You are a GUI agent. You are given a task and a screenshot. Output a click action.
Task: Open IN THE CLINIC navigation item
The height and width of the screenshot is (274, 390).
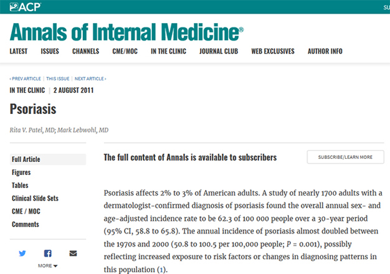pos(168,51)
